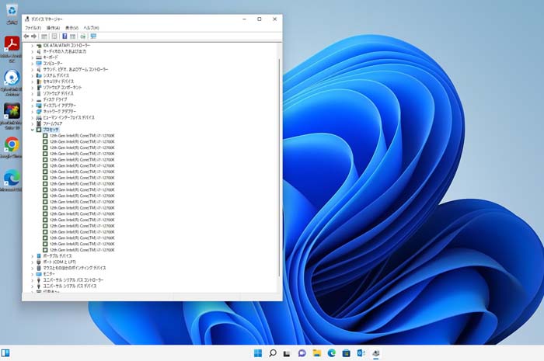The width and height of the screenshot is (544, 361).
Task: Click the コンピューター tree icon
Action: (x=39, y=64)
